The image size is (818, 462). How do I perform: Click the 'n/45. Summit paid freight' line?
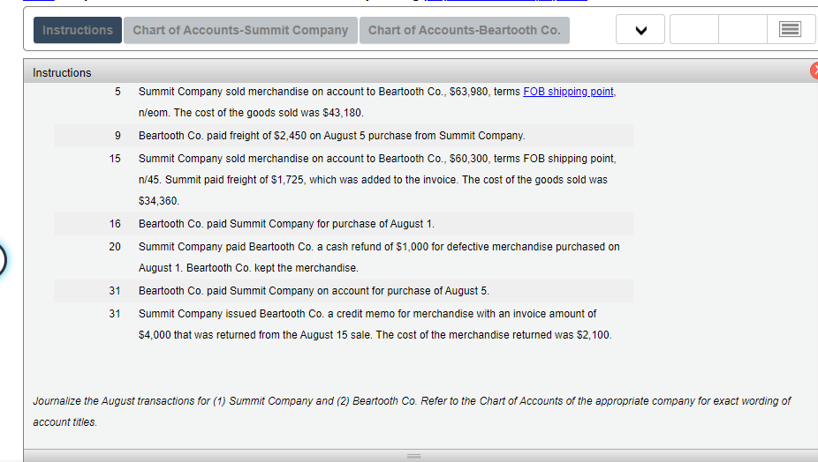coord(373,180)
